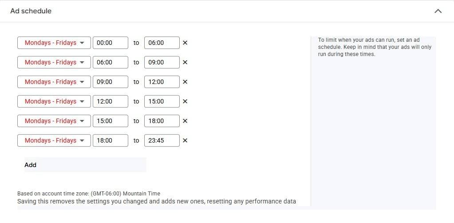Select the 06:00 end time in first row
This screenshot has height=223, width=454.
pos(162,43)
